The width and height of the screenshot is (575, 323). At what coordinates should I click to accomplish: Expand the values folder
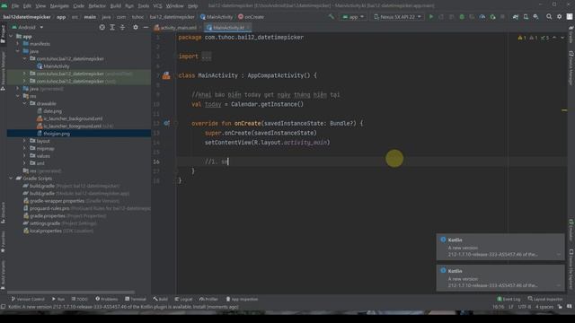pos(24,155)
